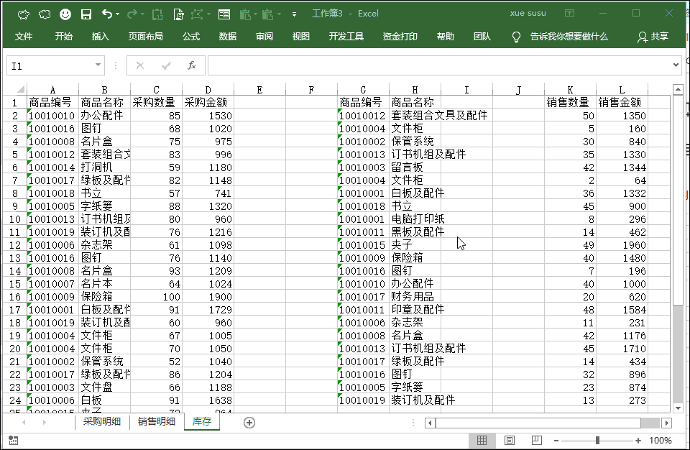Click the clipboard icon labeled 12
The image size is (690, 450).
[x=157, y=14]
